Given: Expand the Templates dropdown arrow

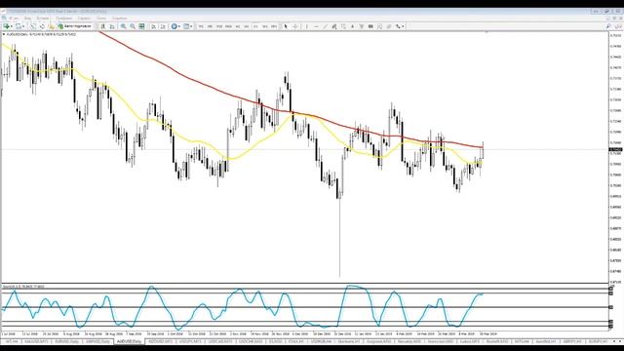Looking at the screenshot, I should pos(191,26).
